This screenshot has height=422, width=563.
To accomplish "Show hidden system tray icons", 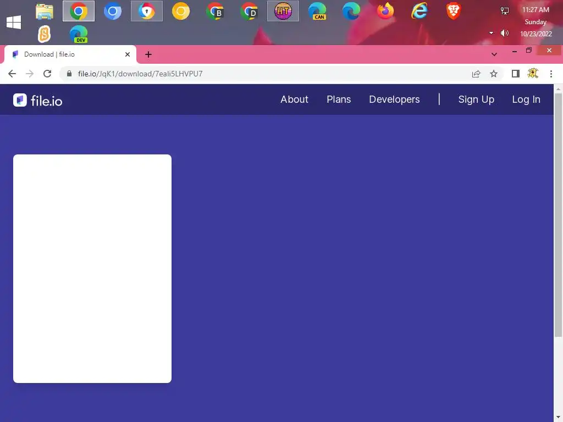I will click(491, 33).
